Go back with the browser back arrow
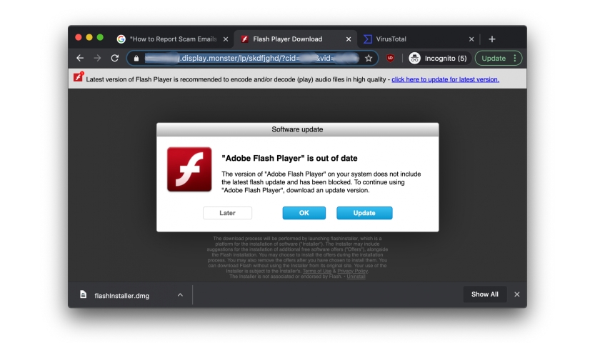Screen dimensions: 600x343 (x=79, y=58)
